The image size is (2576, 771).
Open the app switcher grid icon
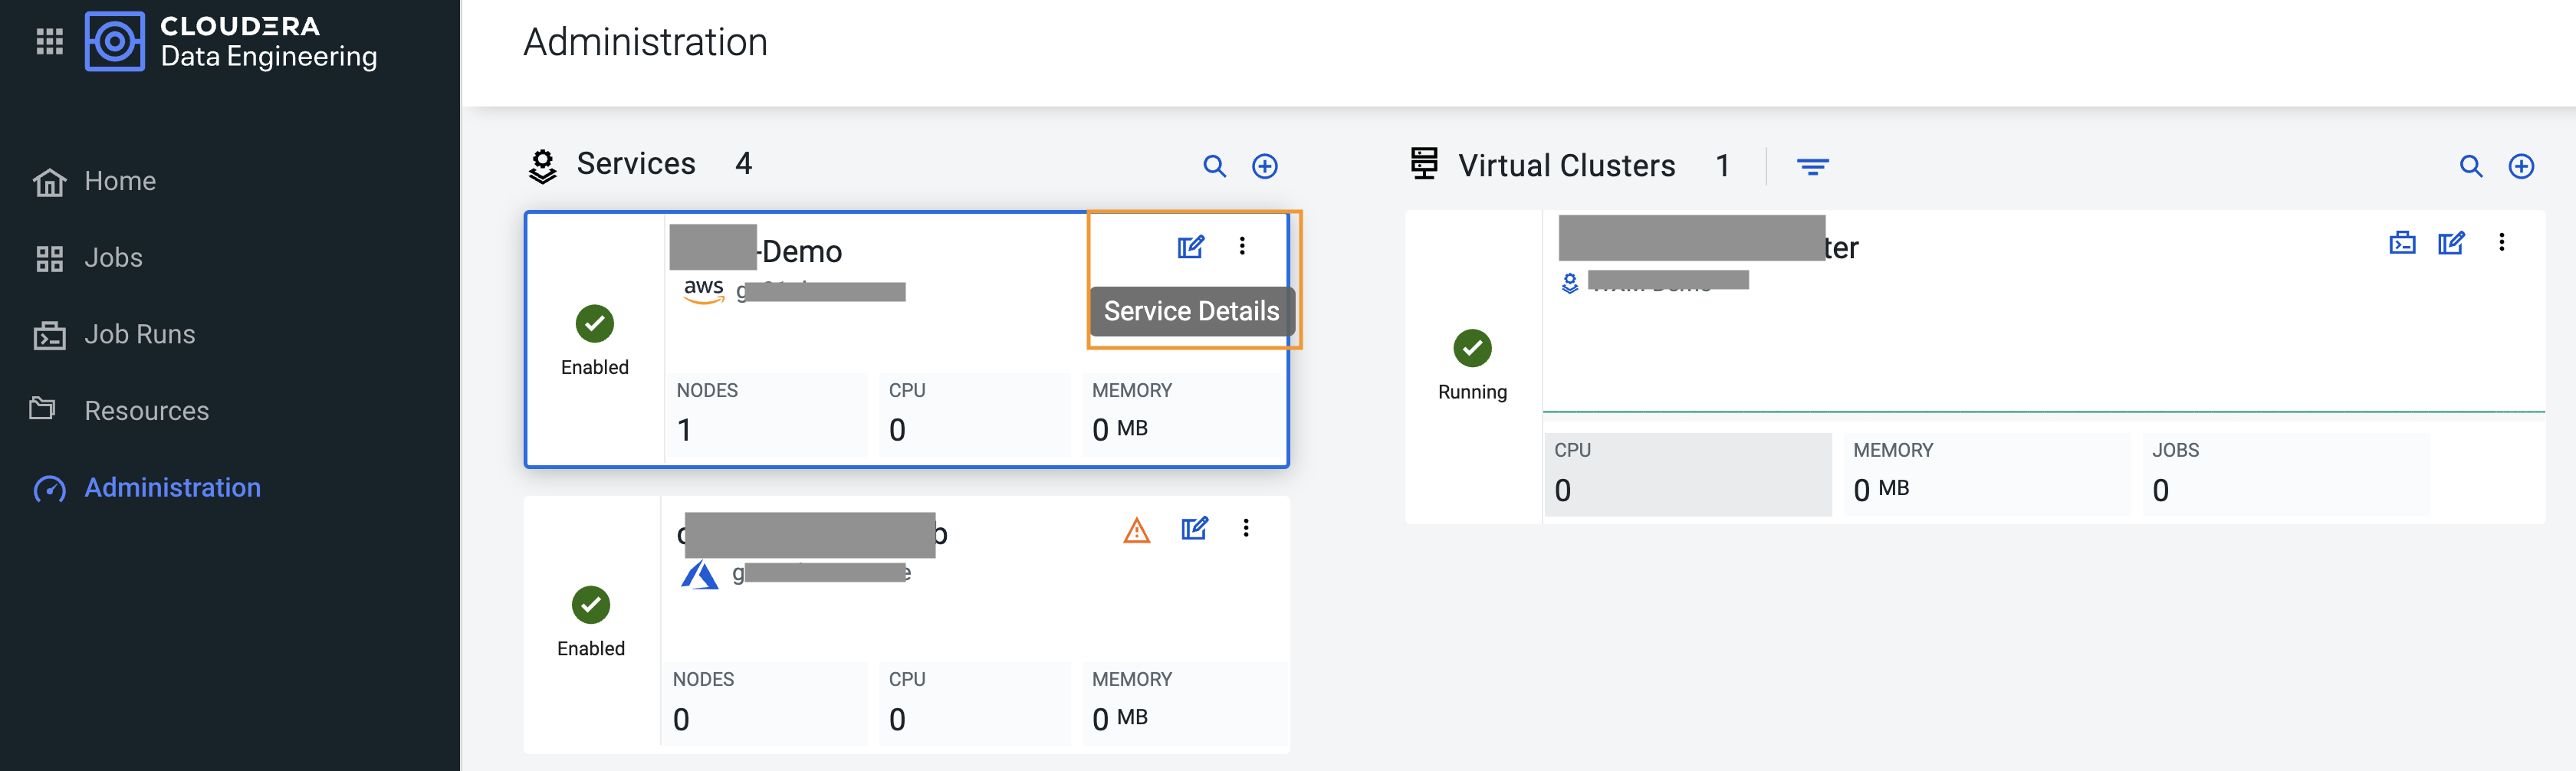click(49, 41)
